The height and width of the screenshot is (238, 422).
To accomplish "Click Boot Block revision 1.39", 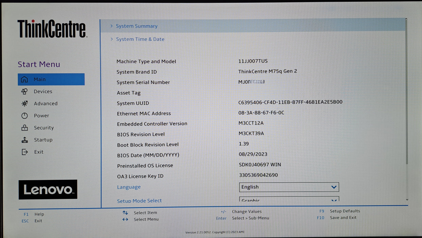I will pyautogui.click(x=244, y=144).
